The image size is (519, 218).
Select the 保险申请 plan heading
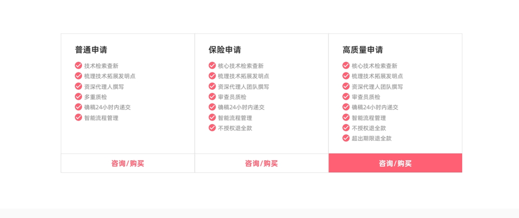point(224,50)
